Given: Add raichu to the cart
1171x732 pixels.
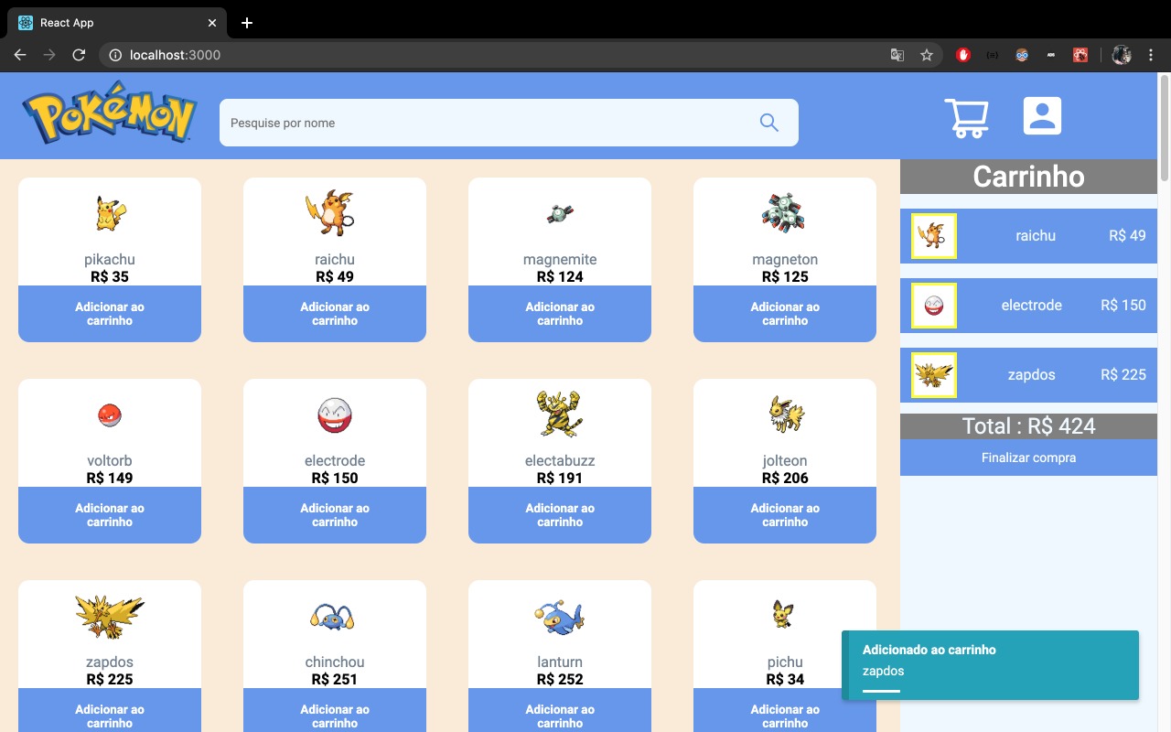Looking at the screenshot, I should coord(335,314).
